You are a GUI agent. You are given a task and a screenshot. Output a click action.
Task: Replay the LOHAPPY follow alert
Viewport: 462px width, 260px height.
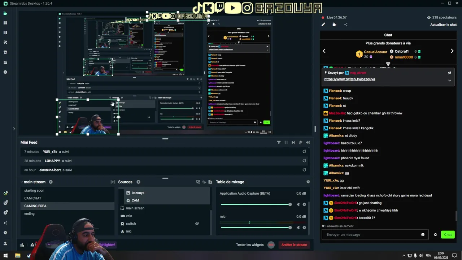tap(304, 161)
